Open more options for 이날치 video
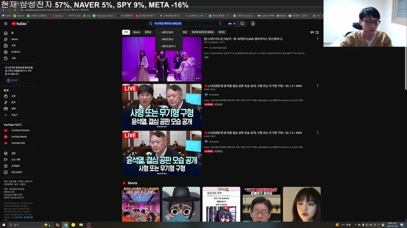Viewport: 407px width, 228px height. (x=317, y=39)
